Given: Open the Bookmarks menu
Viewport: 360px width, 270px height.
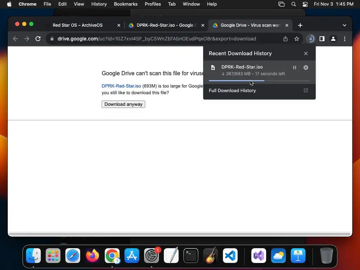Looking at the screenshot, I should pyautogui.click(x=126, y=4).
